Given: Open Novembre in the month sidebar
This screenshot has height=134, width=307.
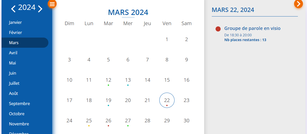Looking at the screenshot, I should (x=19, y=124).
